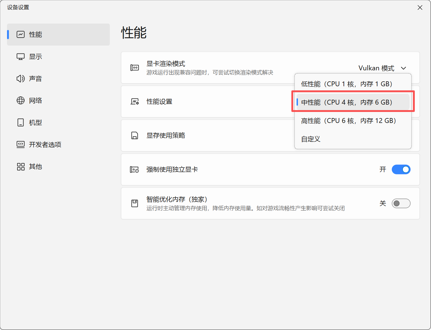Viewport: 431px width, 330px height.
Task: Select 中性能 (CPU 4 核, 内存 6 GB)
Action: pyautogui.click(x=353, y=102)
